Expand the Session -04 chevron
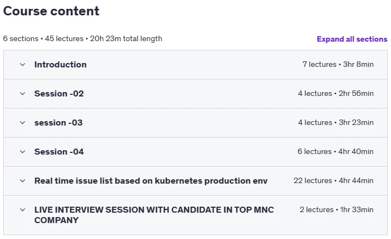 [23, 152]
